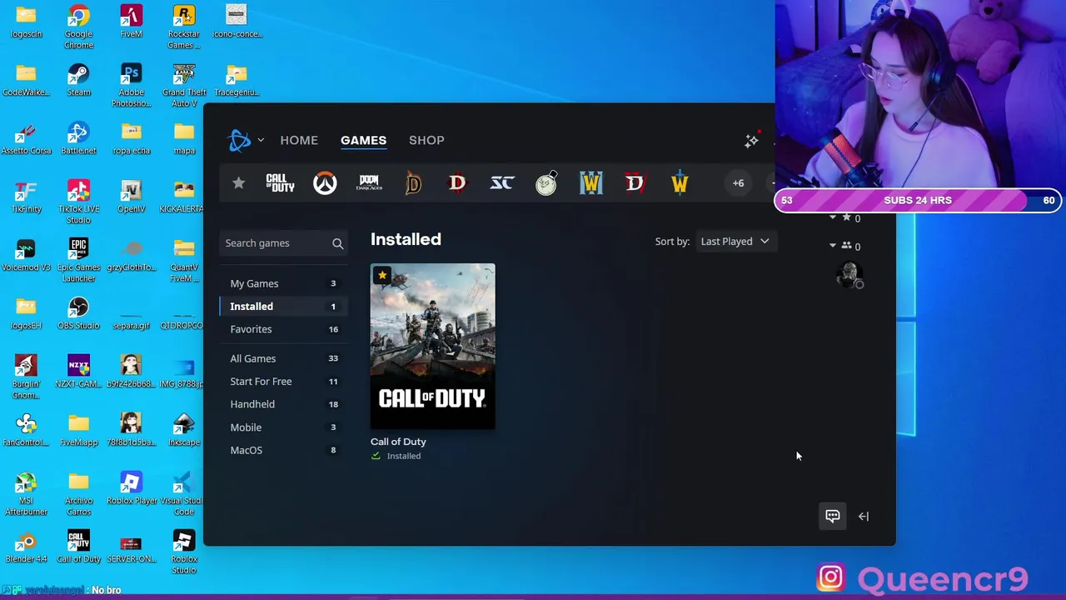Collapse the favorites friends group arrow

(832, 218)
